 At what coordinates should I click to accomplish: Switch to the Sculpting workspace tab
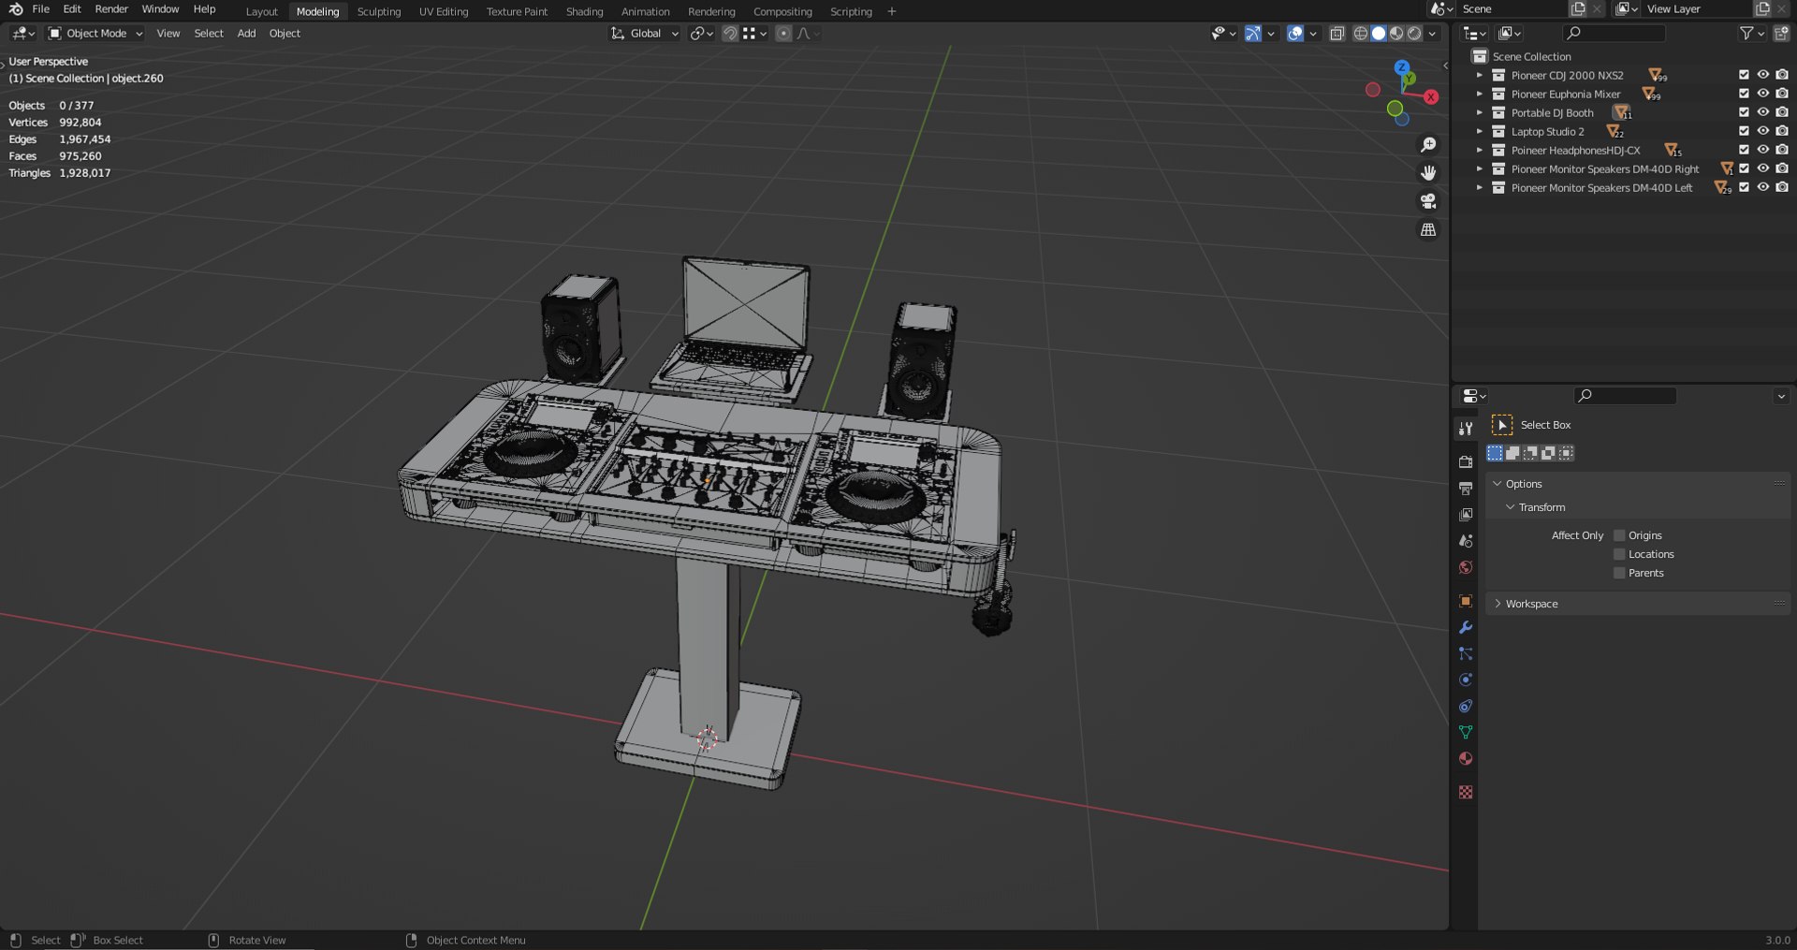point(379,11)
